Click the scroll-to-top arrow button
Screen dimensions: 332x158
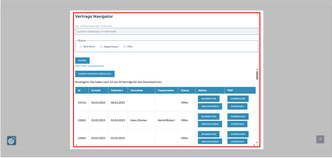point(320,139)
